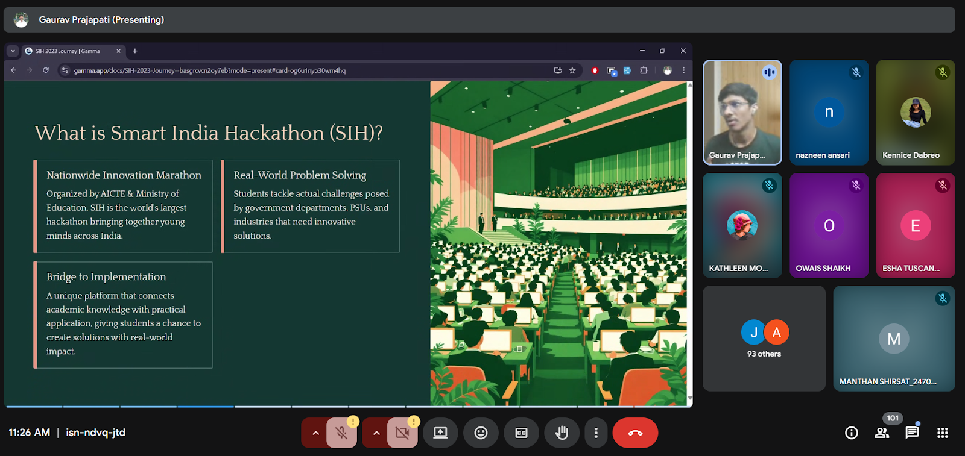The width and height of the screenshot is (965, 456).
Task: Click the install app icon in the address bar
Action: pyautogui.click(x=558, y=70)
